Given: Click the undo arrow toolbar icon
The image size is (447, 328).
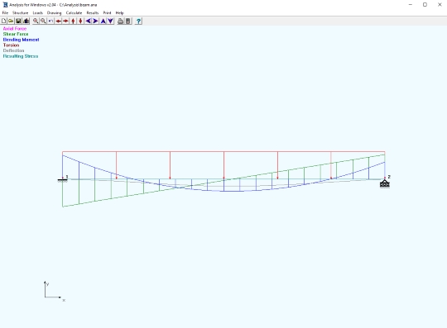Looking at the screenshot, I should point(50,21).
